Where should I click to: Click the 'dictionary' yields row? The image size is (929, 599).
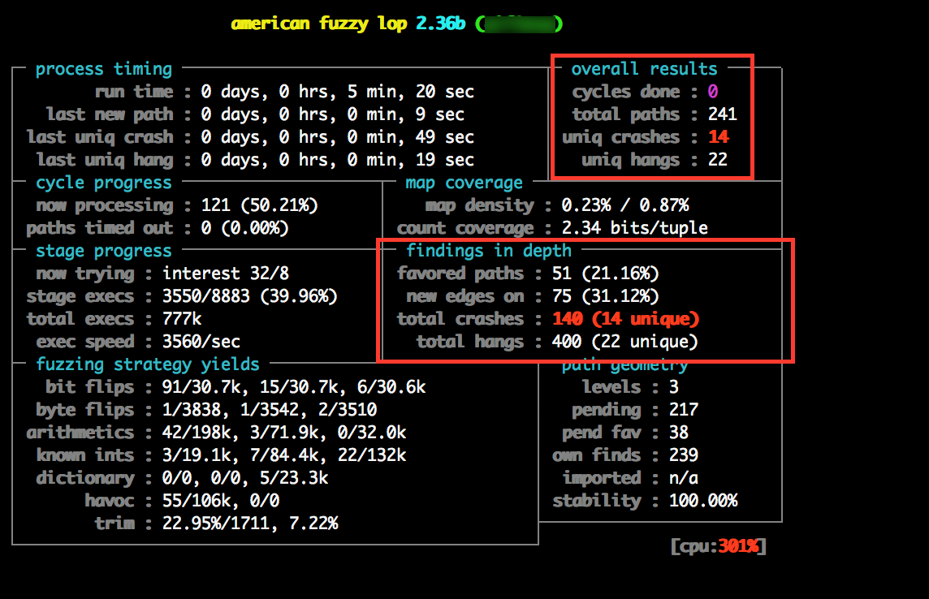coord(182,478)
